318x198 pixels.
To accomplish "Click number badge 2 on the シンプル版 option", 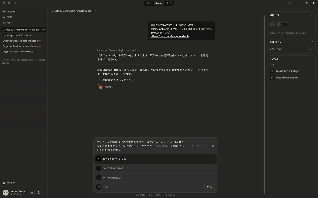I will click(99, 168).
